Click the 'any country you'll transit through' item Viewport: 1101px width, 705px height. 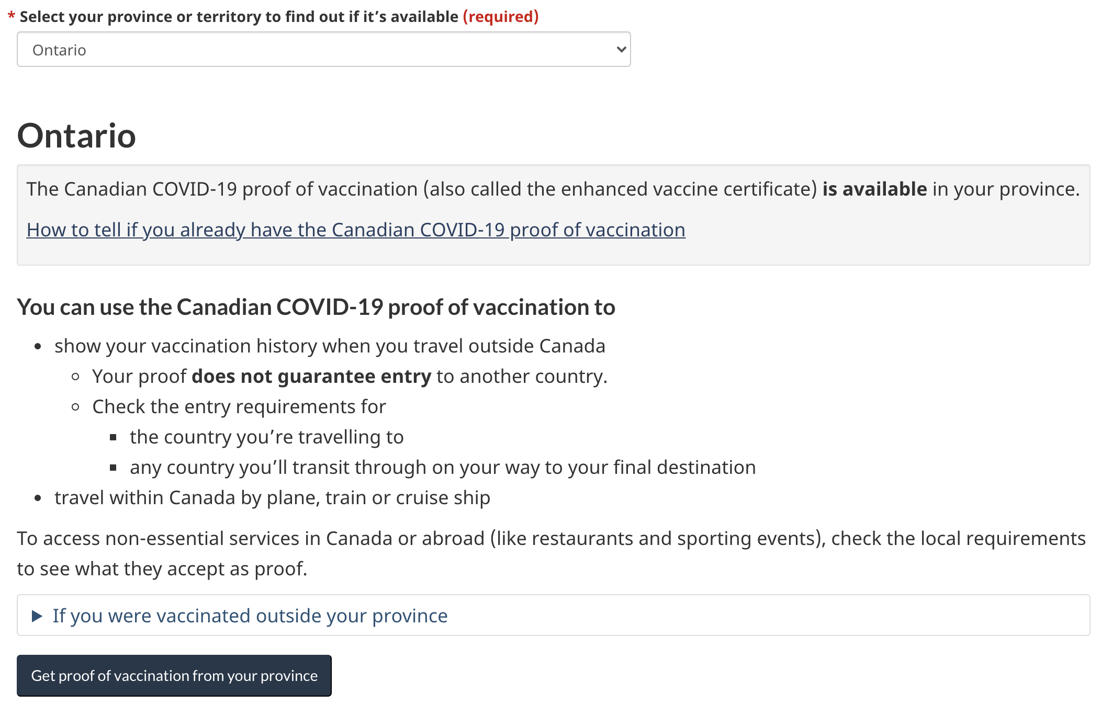[x=442, y=468]
